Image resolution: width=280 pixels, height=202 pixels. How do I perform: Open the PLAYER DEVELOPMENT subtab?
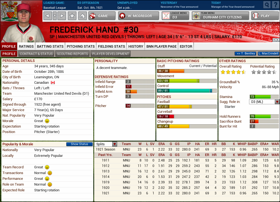pos(111,54)
